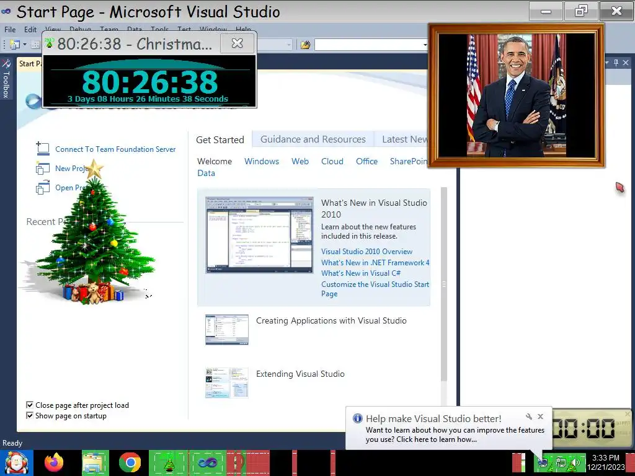Open Connect To Team Foundation Server link
The image size is (635, 476).
115,149
